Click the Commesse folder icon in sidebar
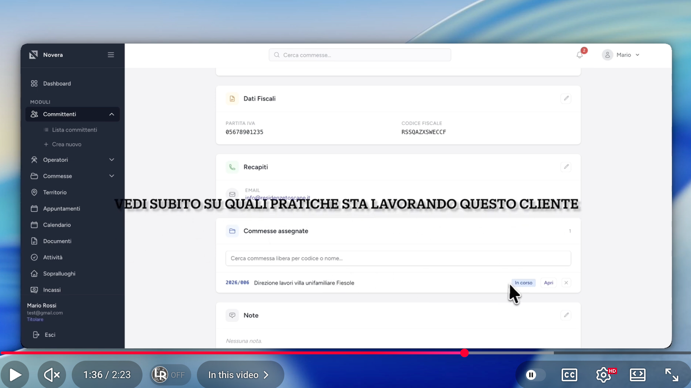Viewport: 691px width, 388px height. [x=34, y=176]
